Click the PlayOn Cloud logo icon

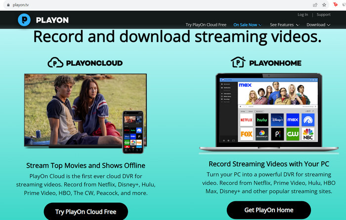57,63
